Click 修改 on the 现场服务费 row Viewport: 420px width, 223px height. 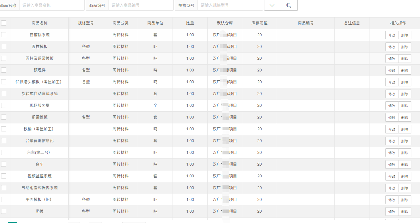pos(392,105)
